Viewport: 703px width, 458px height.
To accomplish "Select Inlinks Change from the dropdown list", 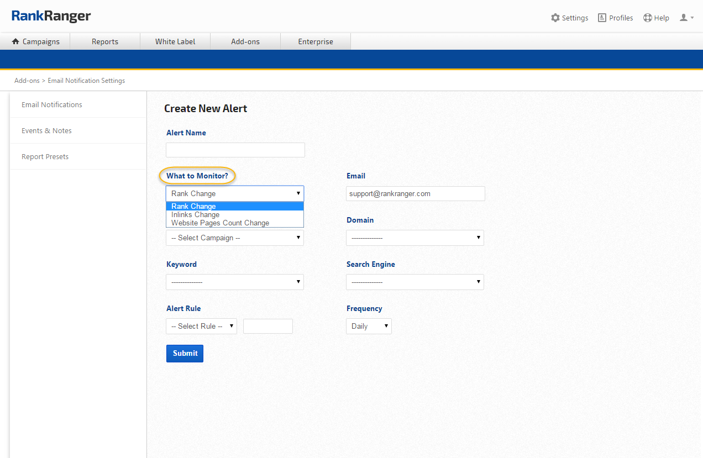I will 196,214.
